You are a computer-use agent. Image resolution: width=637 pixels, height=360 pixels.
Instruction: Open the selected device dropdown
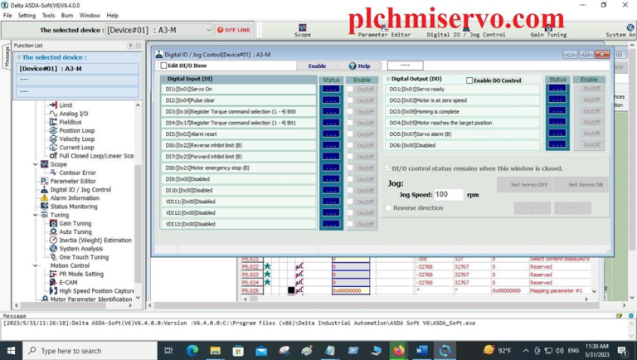point(208,30)
